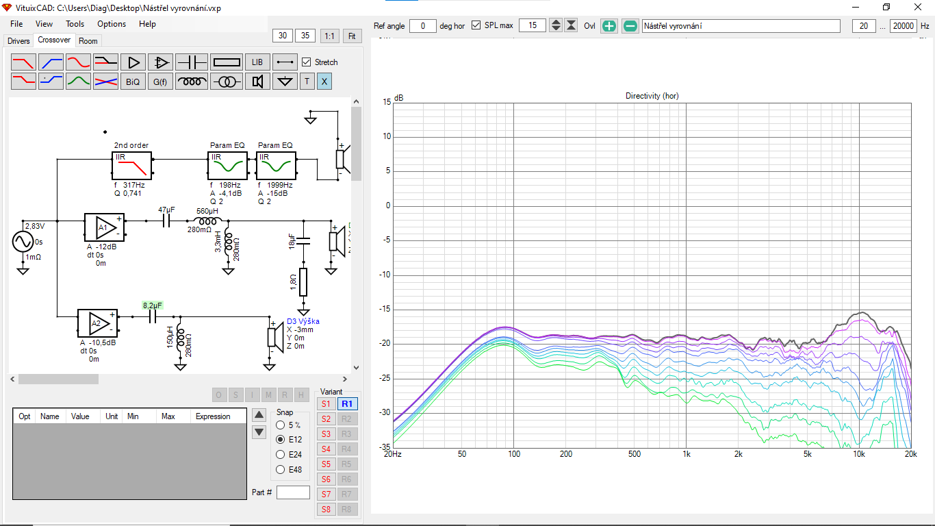This screenshot has width=935, height=526.
Task: Click the green add overlay plus button
Action: tap(609, 26)
